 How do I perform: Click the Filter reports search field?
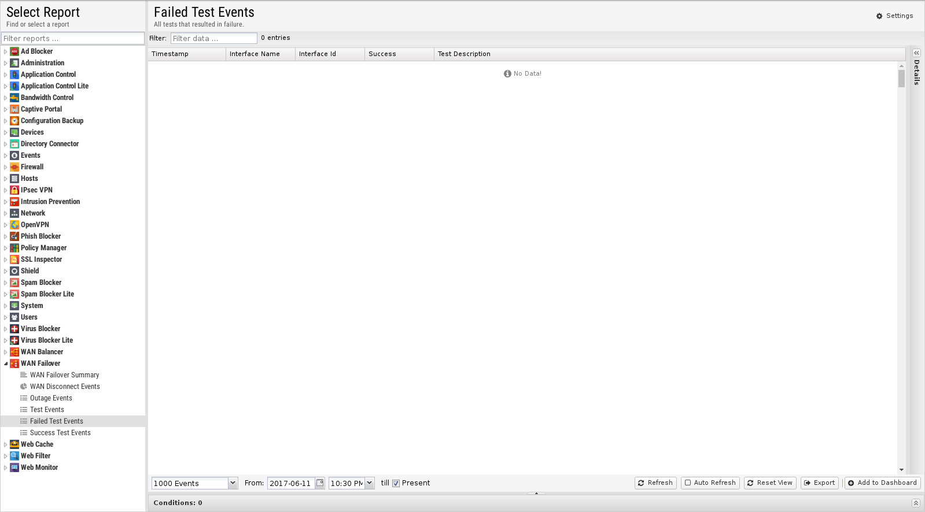point(73,38)
